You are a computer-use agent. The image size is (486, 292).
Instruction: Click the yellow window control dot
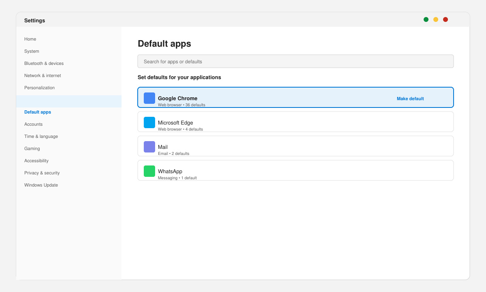pyautogui.click(x=436, y=19)
